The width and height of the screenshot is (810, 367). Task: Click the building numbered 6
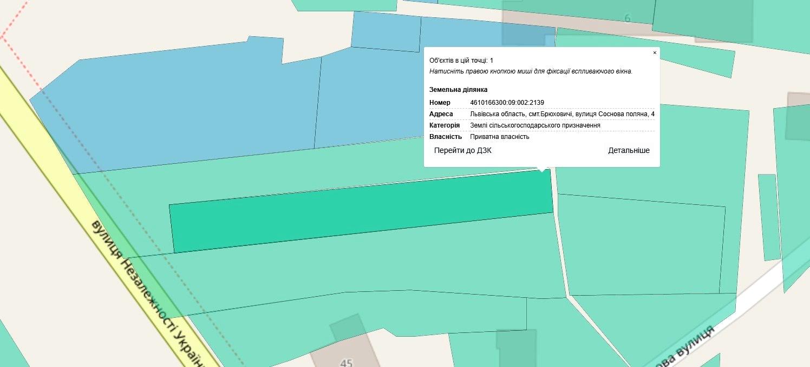[x=627, y=19]
